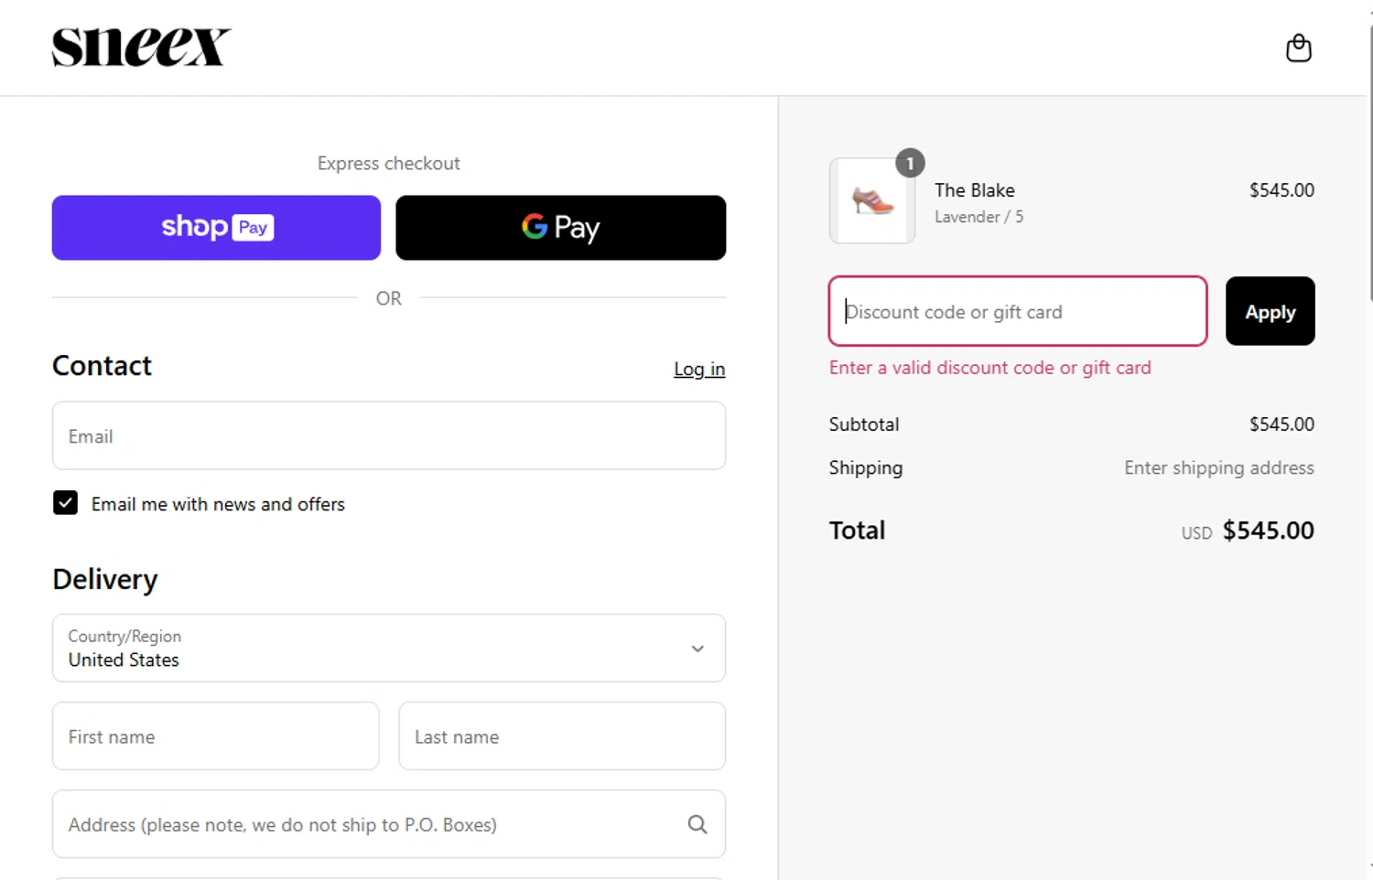Apply the discount code
The height and width of the screenshot is (880, 1373).
point(1270,311)
